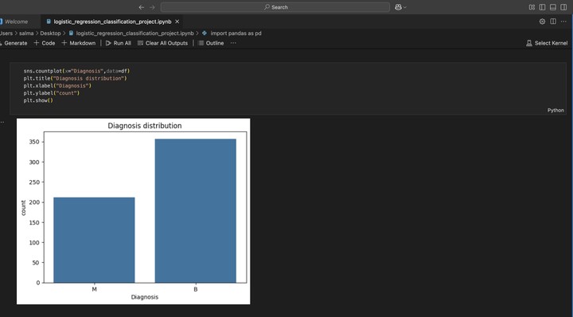Close the logistic_regression_classification_project.ipynb tab
Image resolution: width=573 pixels, height=317 pixels.
click(x=177, y=22)
